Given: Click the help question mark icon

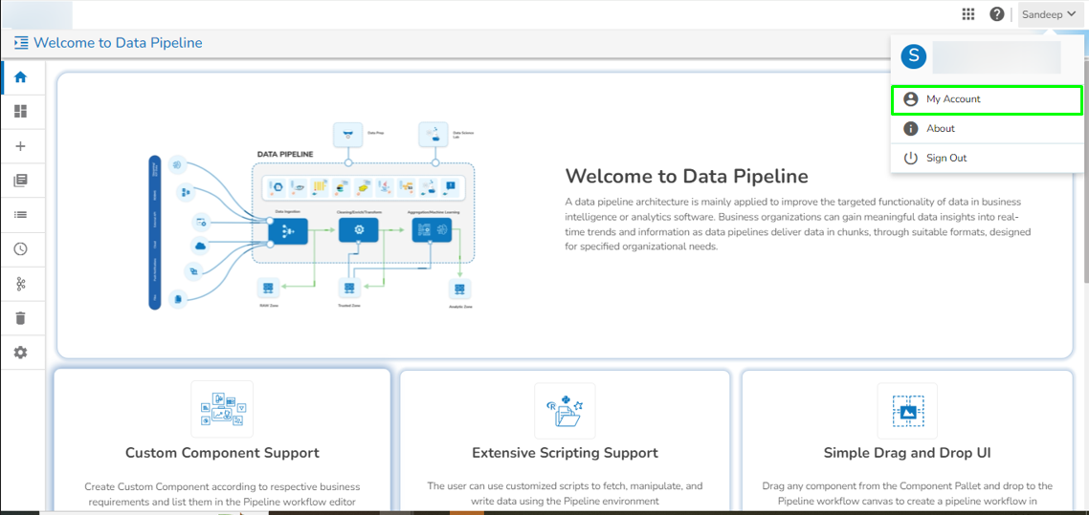Looking at the screenshot, I should (x=996, y=14).
